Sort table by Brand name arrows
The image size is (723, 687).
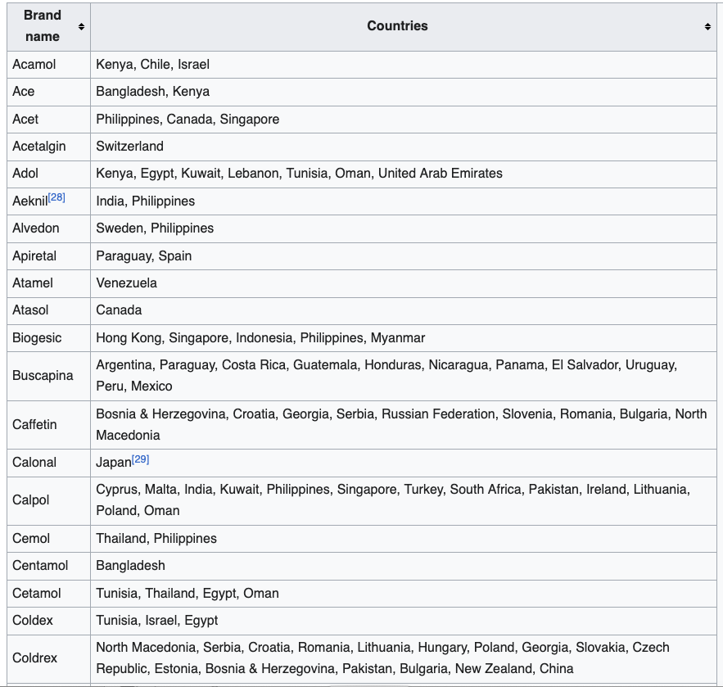pos(81,27)
